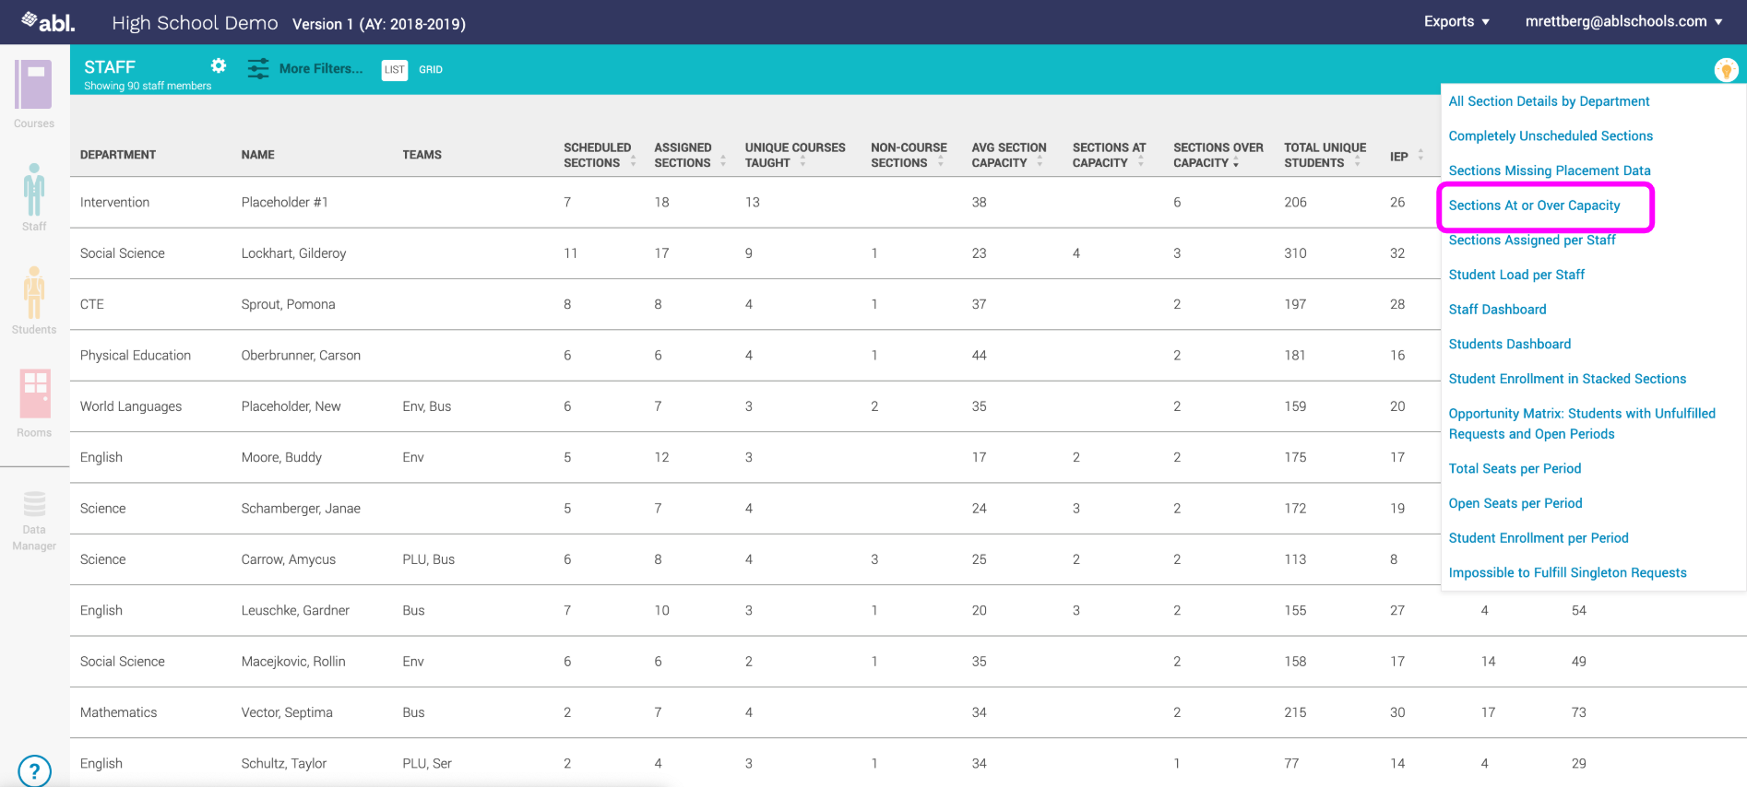Screen dimensions: 1747x787
Task: Sort by Scheduled Sections column header
Action: 598,155
